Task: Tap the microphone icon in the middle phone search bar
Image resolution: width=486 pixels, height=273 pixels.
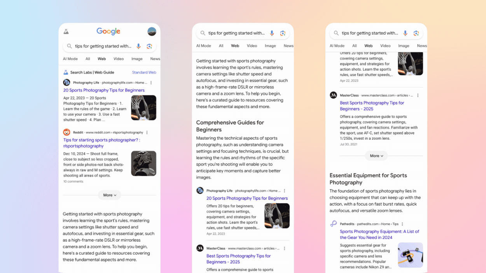Action: 272,33
